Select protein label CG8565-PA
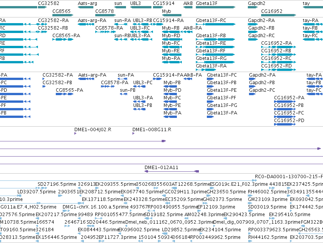 coord(69,90)
